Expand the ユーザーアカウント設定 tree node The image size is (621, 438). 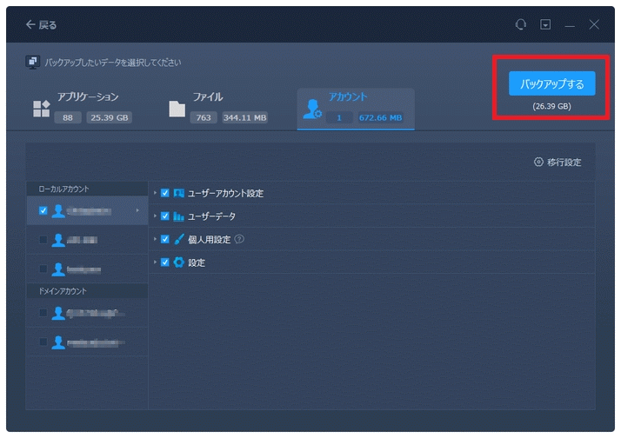tap(155, 193)
